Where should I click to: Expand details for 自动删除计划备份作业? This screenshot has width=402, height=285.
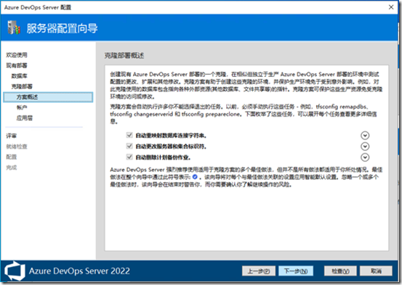point(365,157)
